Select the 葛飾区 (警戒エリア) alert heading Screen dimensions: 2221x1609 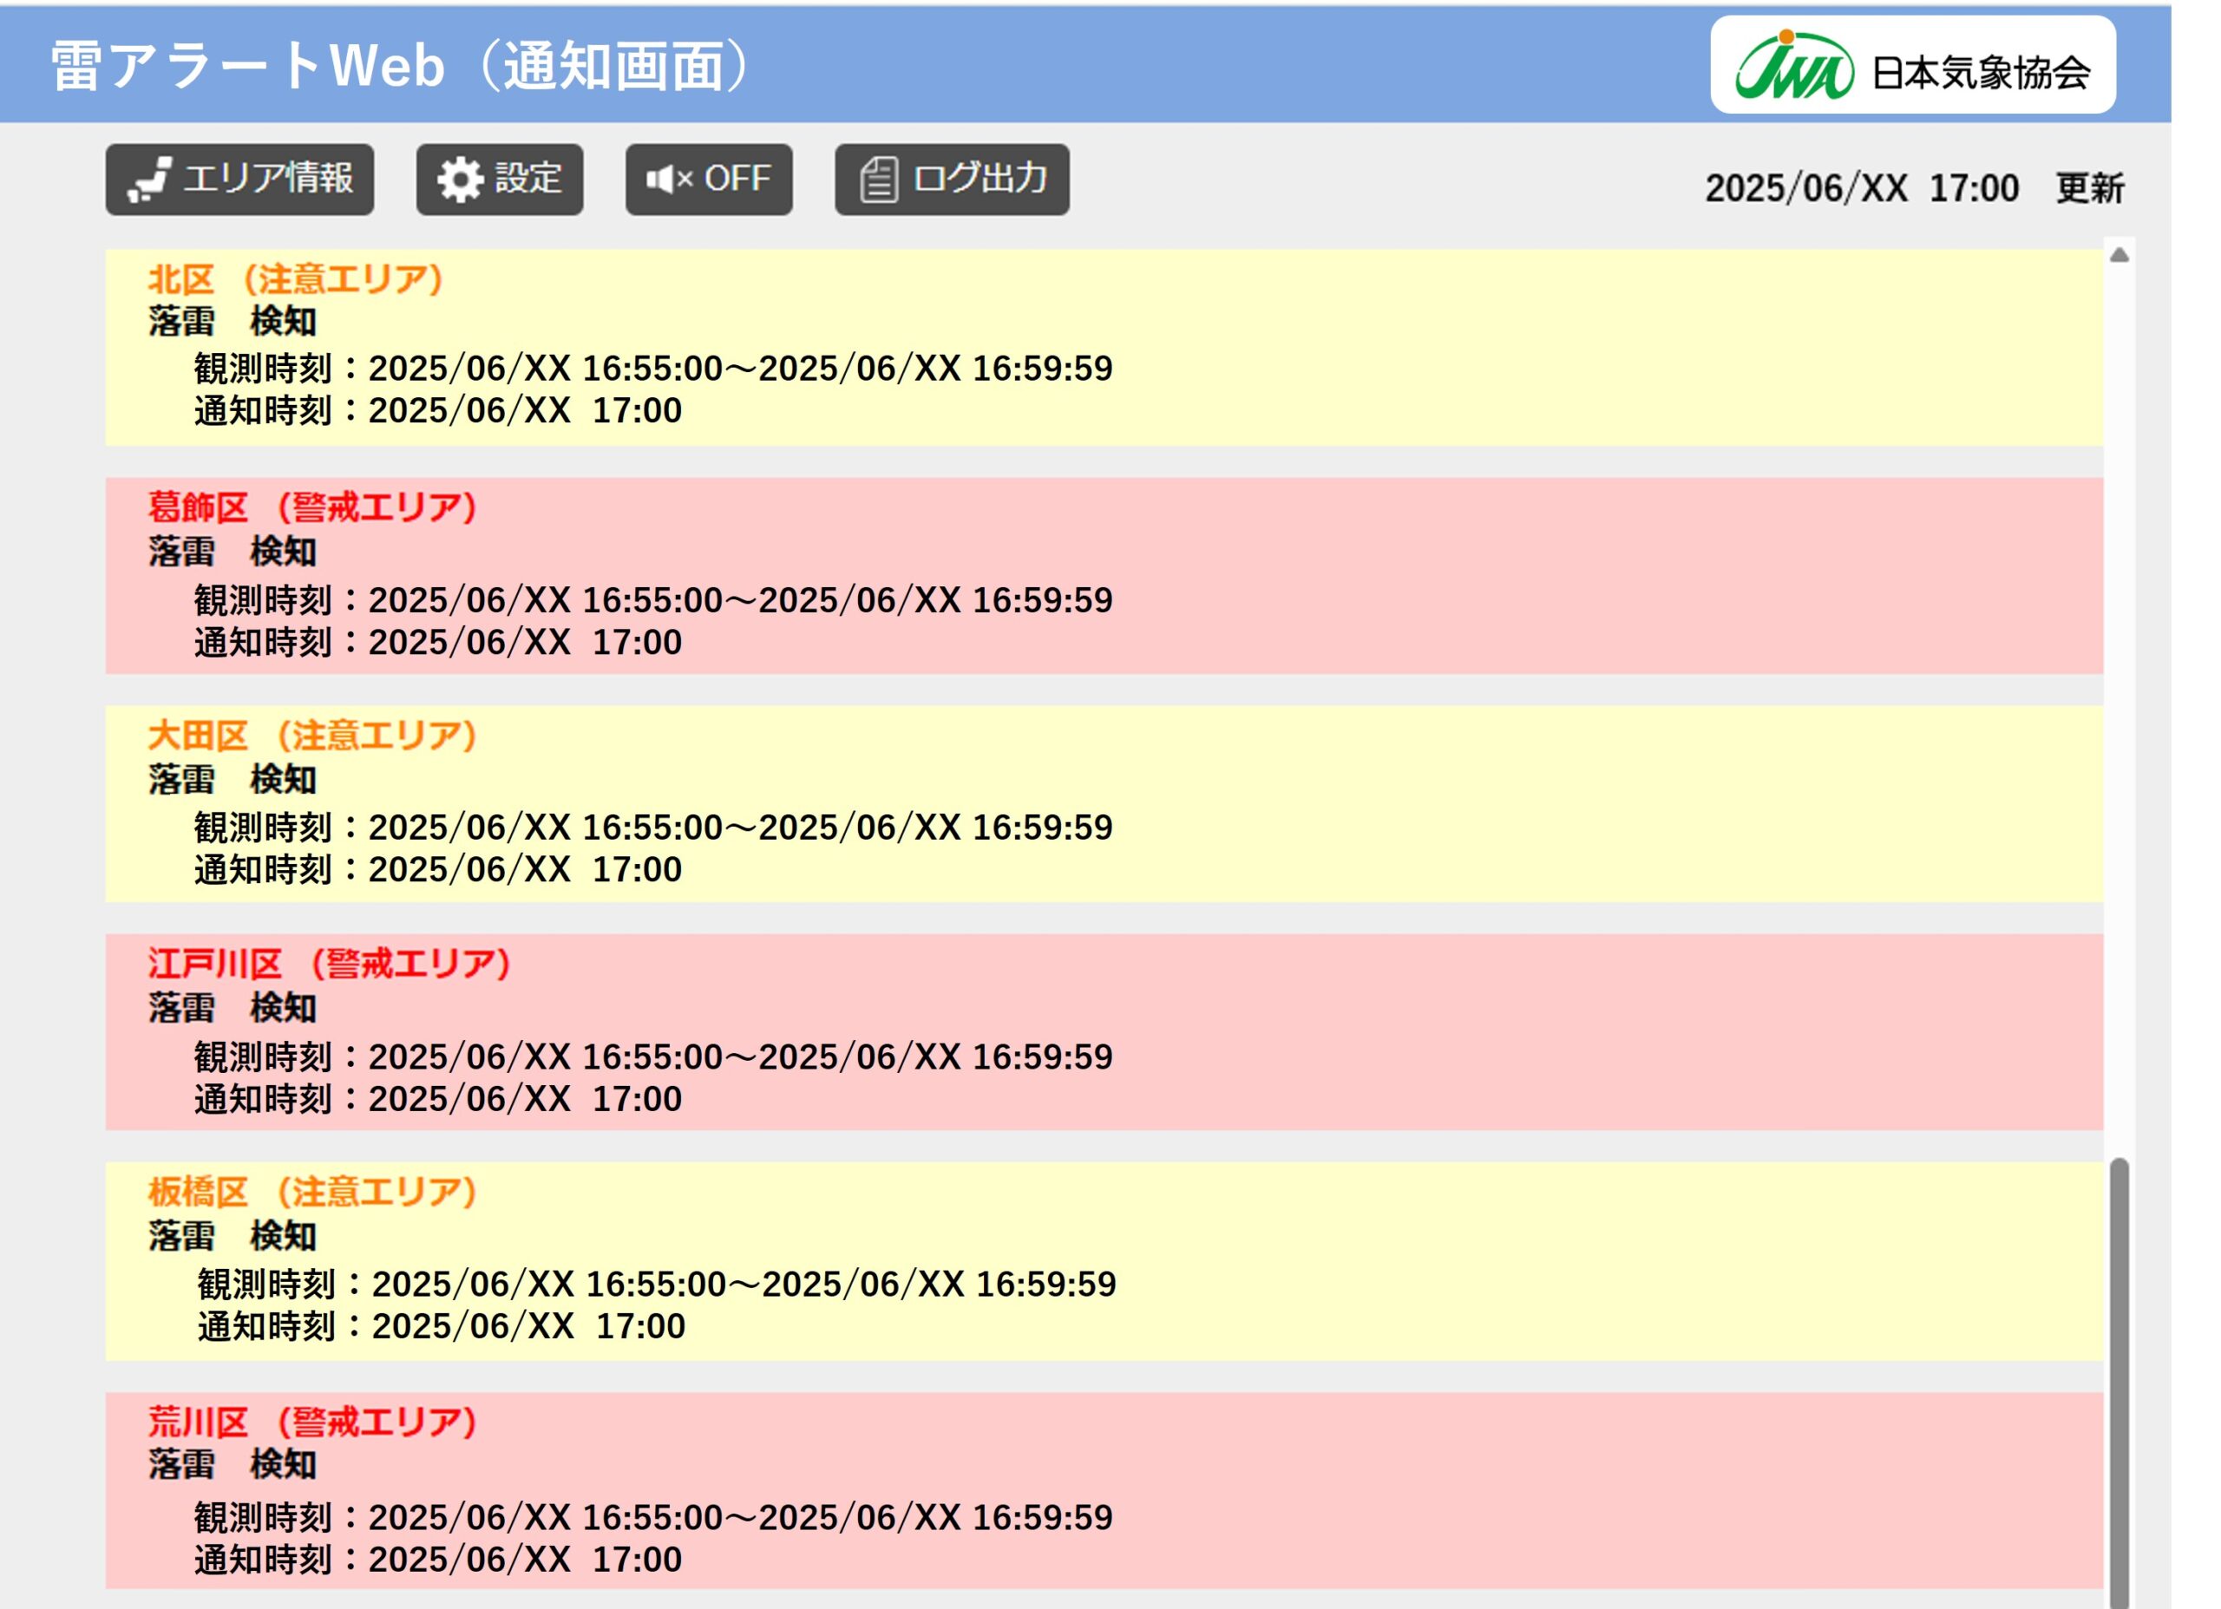(x=312, y=507)
